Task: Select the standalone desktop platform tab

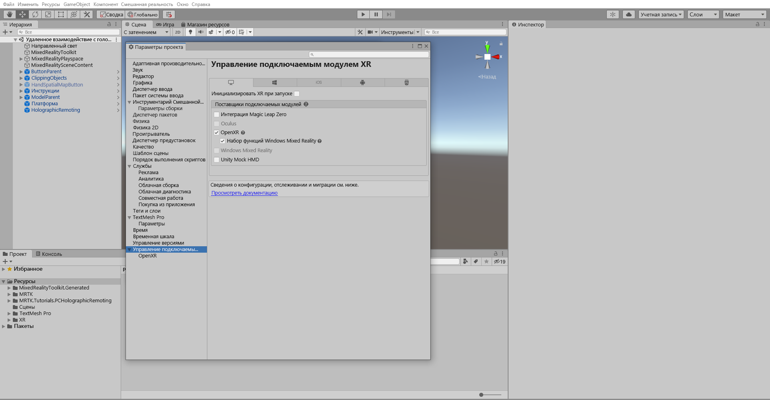Action: (x=231, y=82)
